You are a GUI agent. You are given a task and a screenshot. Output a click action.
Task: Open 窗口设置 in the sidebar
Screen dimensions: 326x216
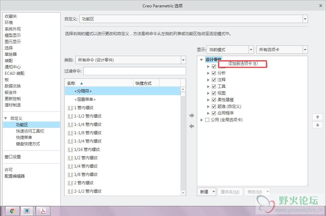[13, 157]
